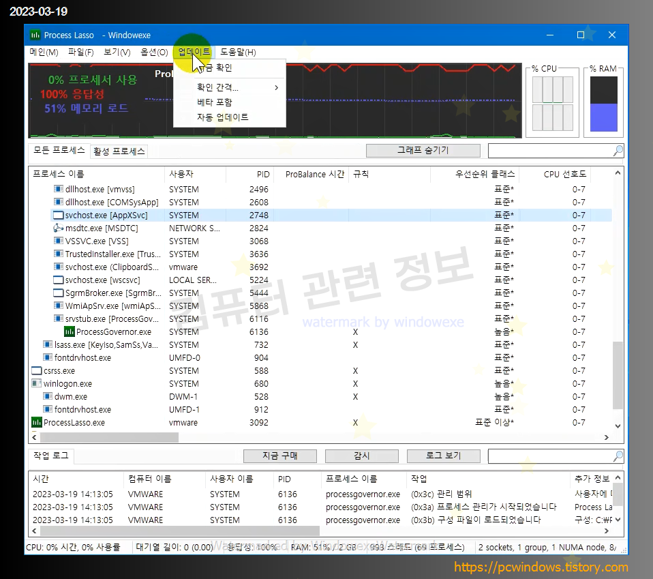The width and height of the screenshot is (653, 579).
Task: Click the TrustedInstaller.exe process icon
Action: [59, 254]
